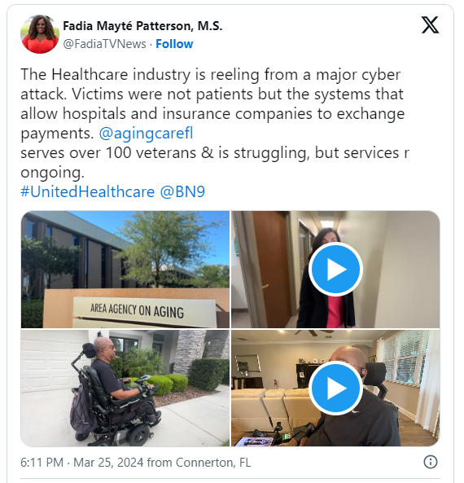Open the 6:11 PM Mar 25, 2024 timestamp

point(82,463)
